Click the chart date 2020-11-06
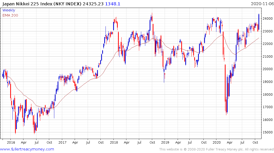This screenshot has height=153, width=274. click(262, 4)
